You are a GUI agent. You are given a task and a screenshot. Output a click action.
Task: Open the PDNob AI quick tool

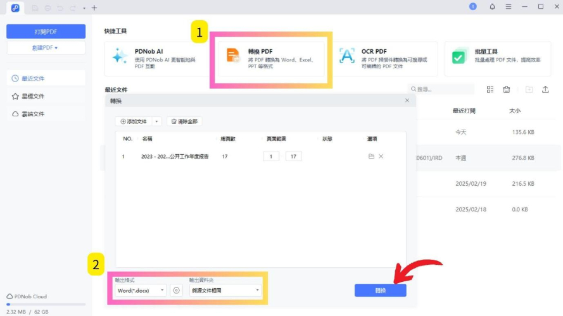(x=157, y=59)
